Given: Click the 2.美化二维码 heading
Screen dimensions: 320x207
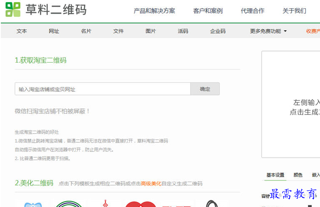Looking at the screenshot, I should (34, 183).
